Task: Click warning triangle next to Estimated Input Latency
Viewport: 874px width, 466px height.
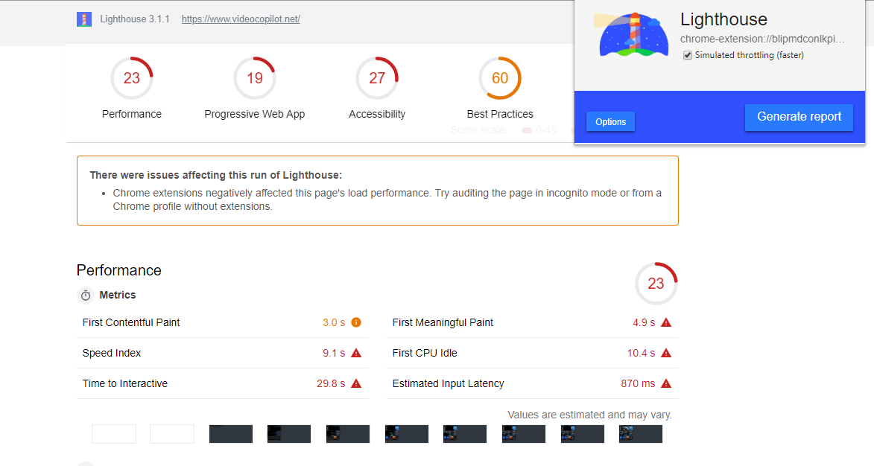Action: (x=666, y=383)
